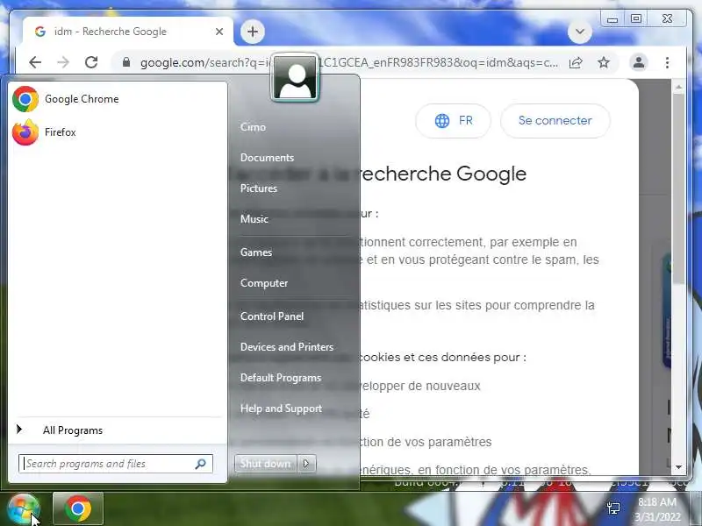Click the google.com address bar URL
Viewport: 702px width, 526px height.
tap(349, 62)
